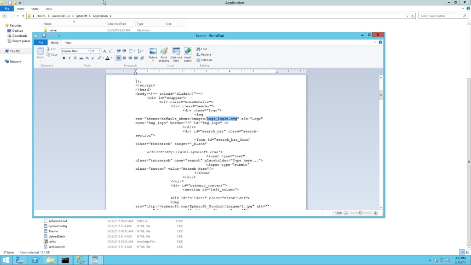Save the document from WordPad quick access toolbar
This screenshot has width=471, height=265.
(x=44, y=36)
